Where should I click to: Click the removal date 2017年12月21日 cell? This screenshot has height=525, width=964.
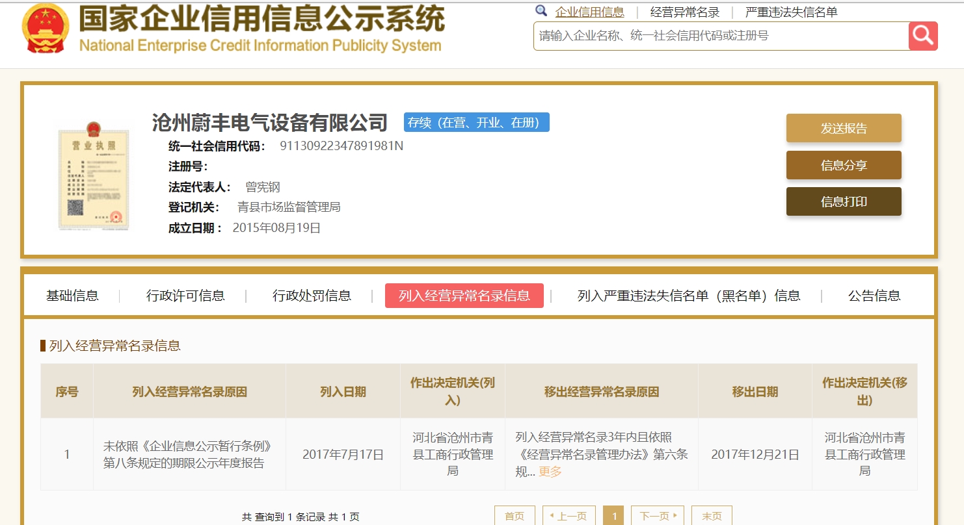[755, 454]
